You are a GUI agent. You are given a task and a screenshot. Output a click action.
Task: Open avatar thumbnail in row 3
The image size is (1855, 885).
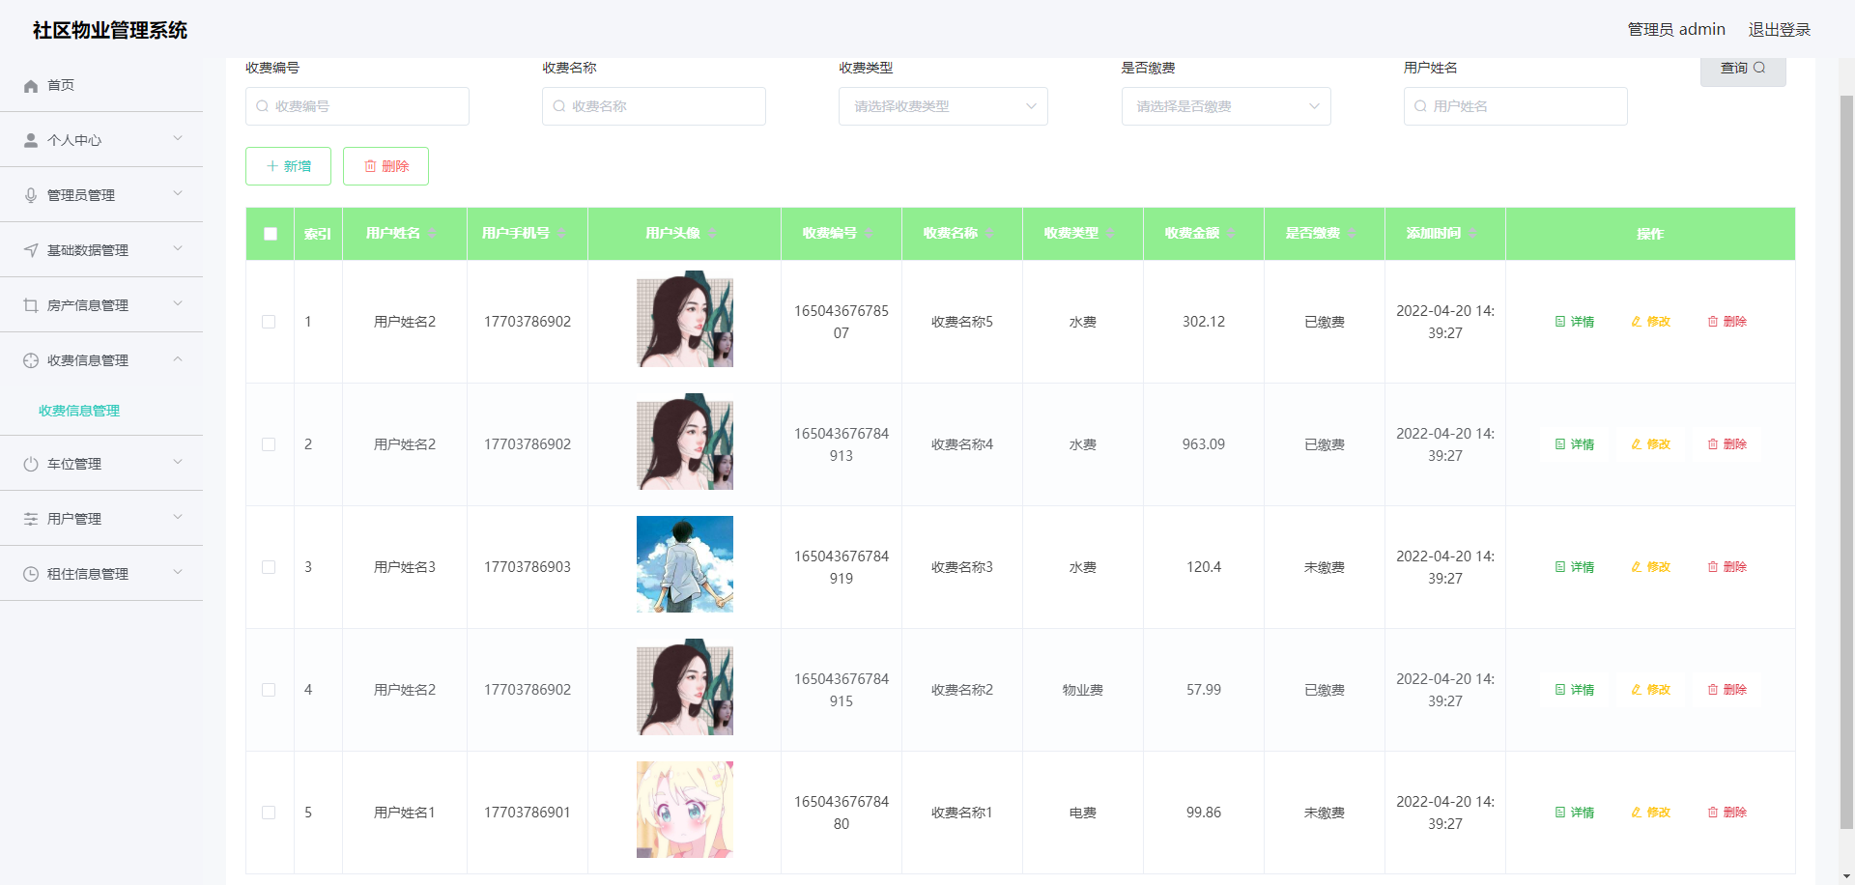(685, 564)
